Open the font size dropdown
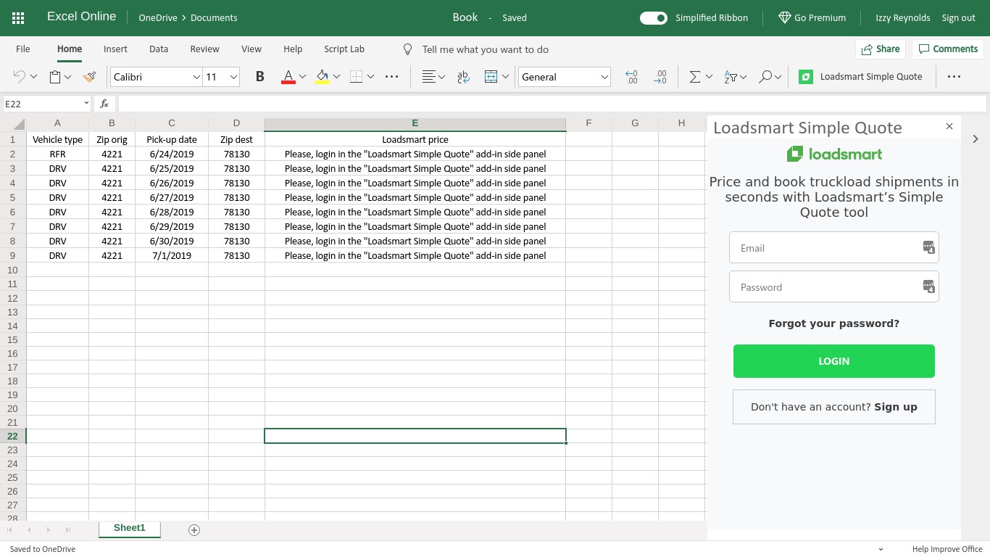 click(x=233, y=77)
